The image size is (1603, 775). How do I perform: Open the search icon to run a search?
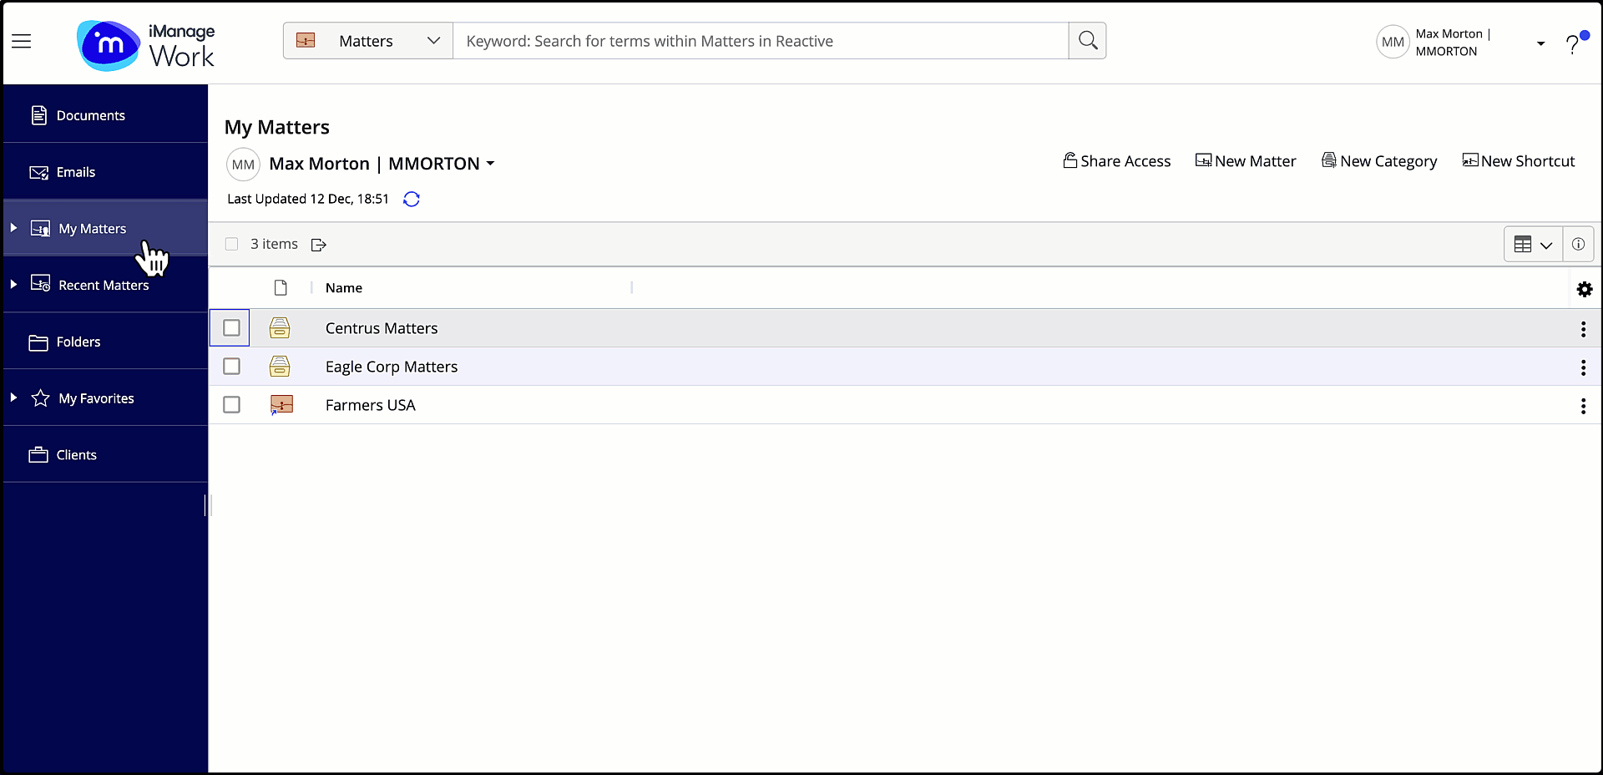(x=1087, y=40)
